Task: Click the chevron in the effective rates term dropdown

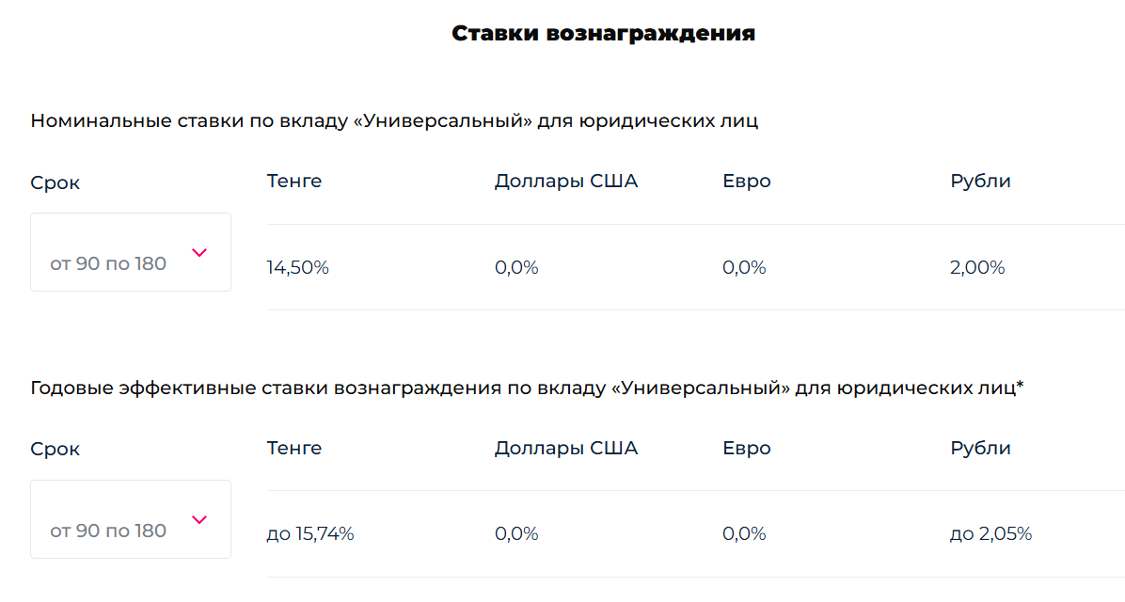Action: pos(199,519)
